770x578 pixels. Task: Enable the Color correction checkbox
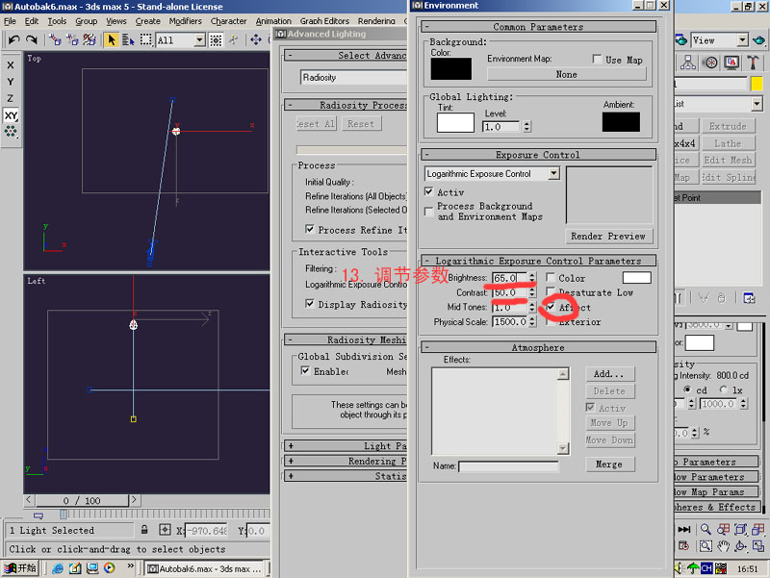point(551,278)
